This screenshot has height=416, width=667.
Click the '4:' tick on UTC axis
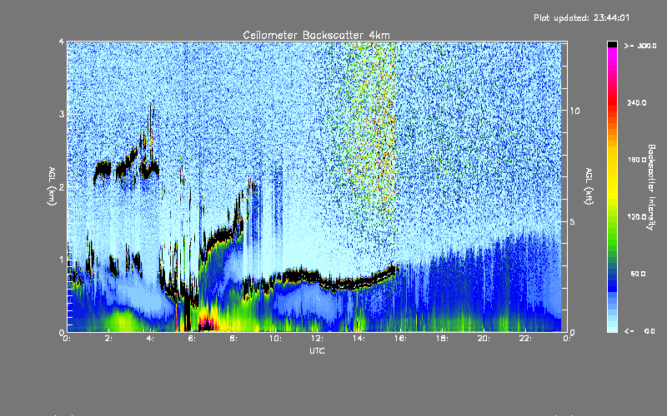(x=151, y=339)
